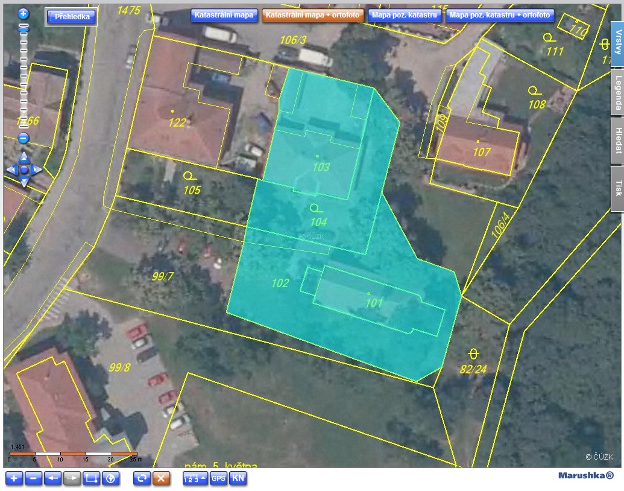The width and height of the screenshot is (624, 491).
Task: Switch to Katastrální mapa view
Action: pos(224,15)
